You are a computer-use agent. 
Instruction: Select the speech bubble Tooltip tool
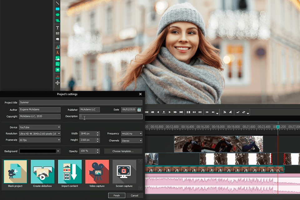tap(57, 39)
